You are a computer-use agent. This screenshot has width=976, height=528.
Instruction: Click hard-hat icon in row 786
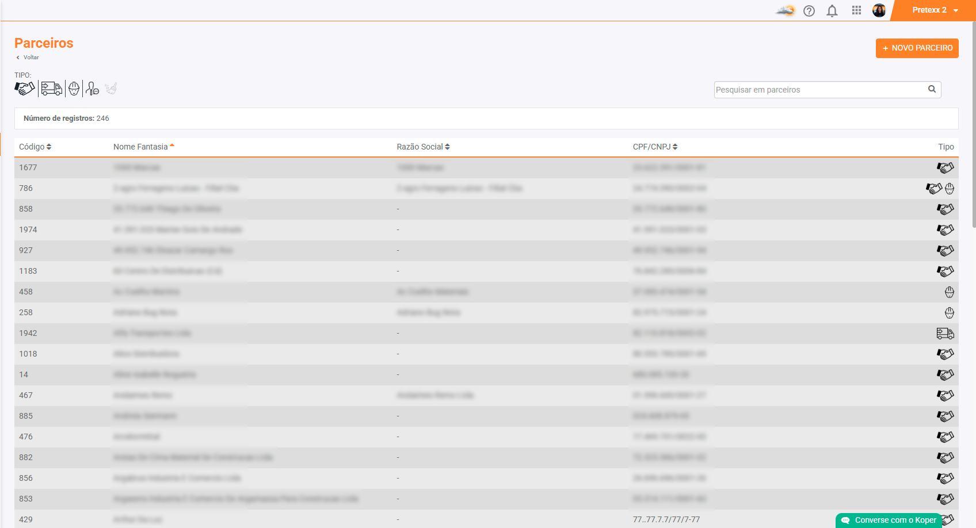(950, 188)
